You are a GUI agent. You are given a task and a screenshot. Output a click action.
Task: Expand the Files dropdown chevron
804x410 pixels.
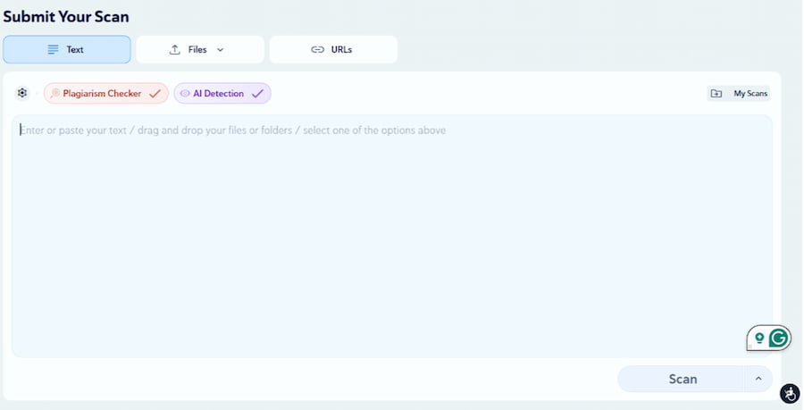coord(220,50)
